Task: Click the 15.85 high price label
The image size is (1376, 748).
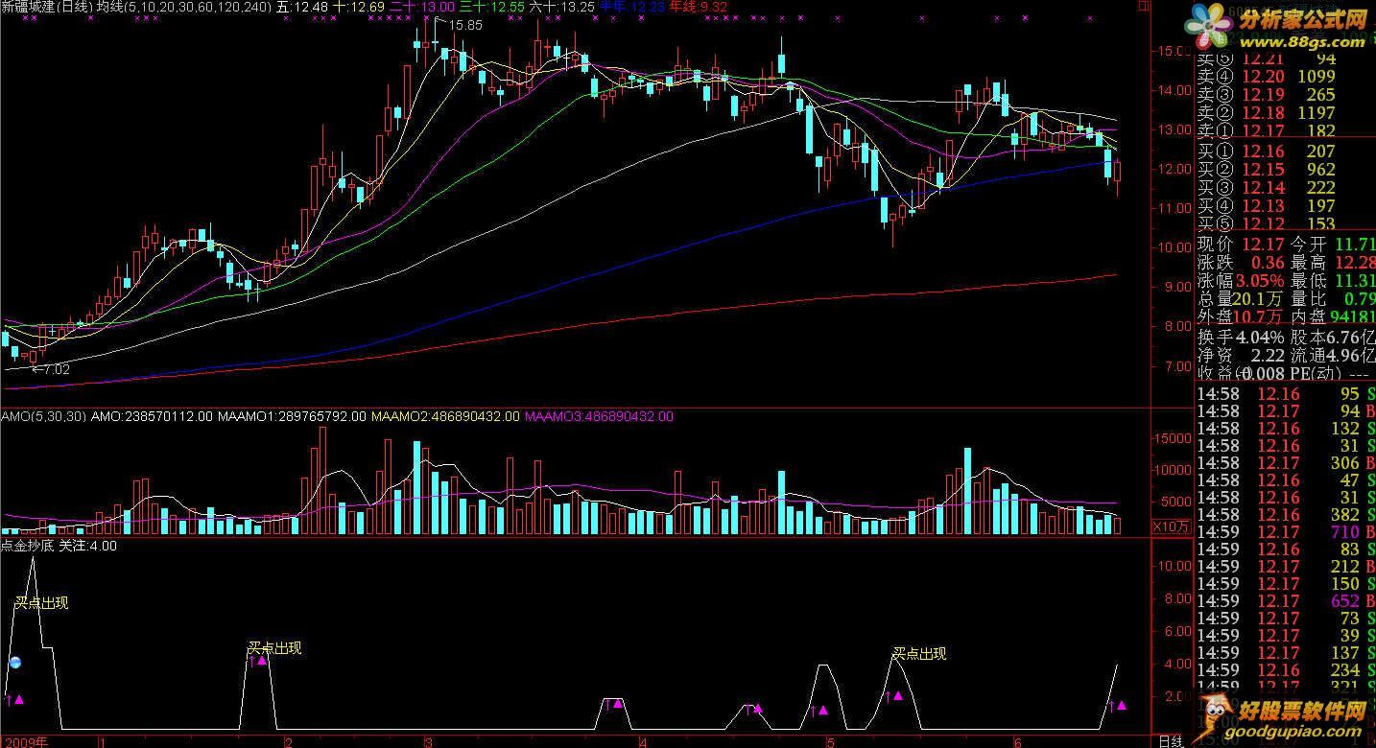Action: [466, 26]
